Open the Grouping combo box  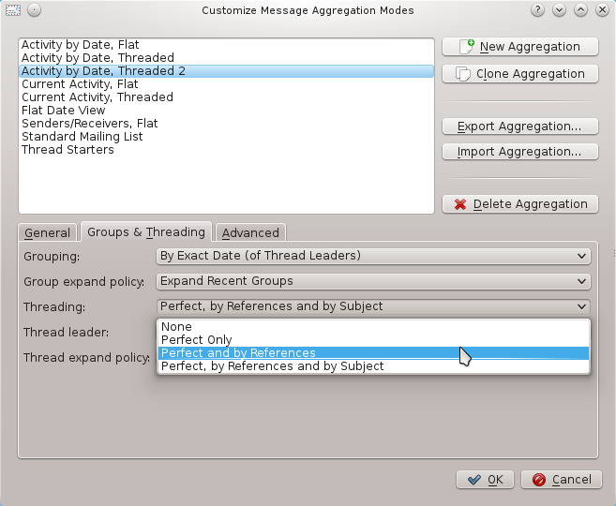pyautogui.click(x=373, y=256)
